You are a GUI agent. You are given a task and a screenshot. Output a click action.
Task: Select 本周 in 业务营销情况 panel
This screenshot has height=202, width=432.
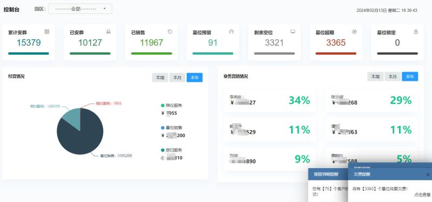click(x=375, y=76)
